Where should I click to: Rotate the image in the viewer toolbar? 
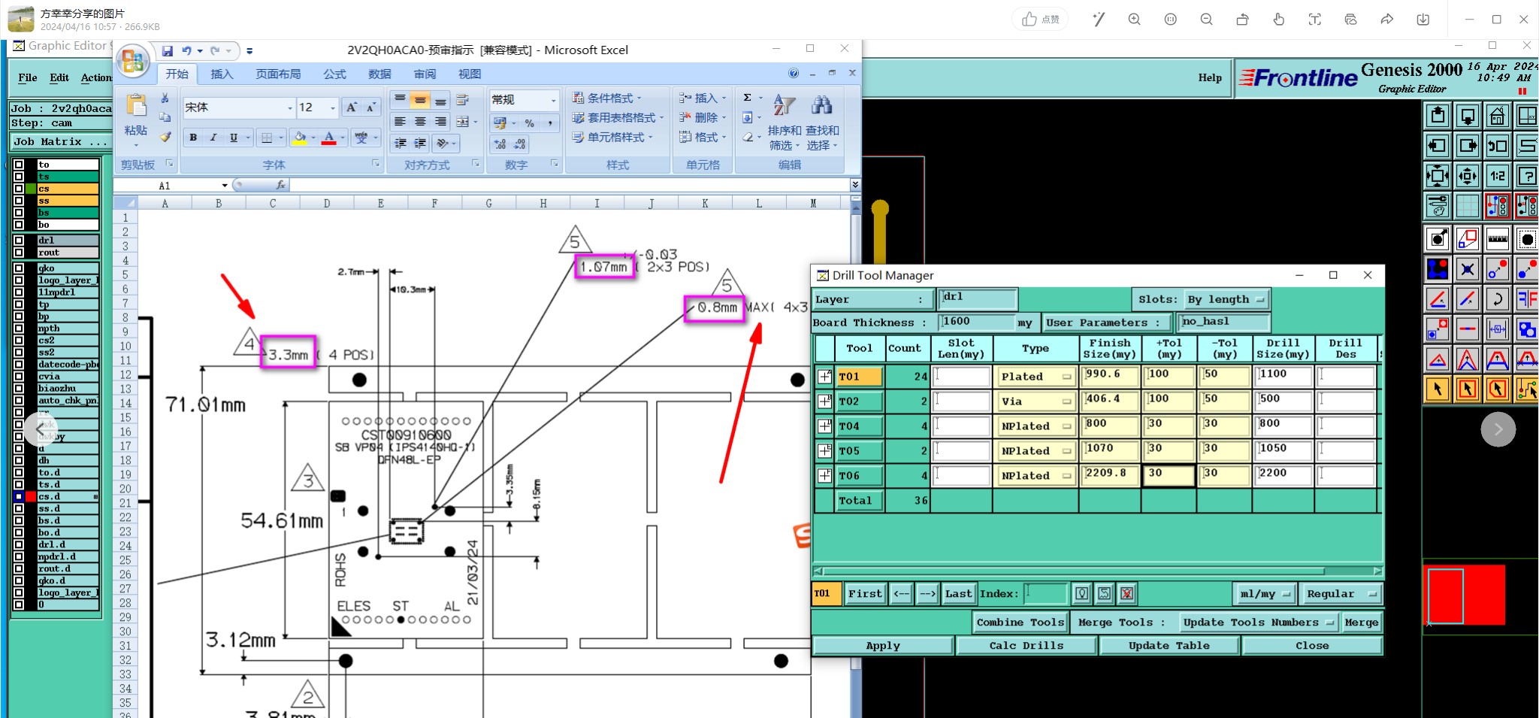1242,20
